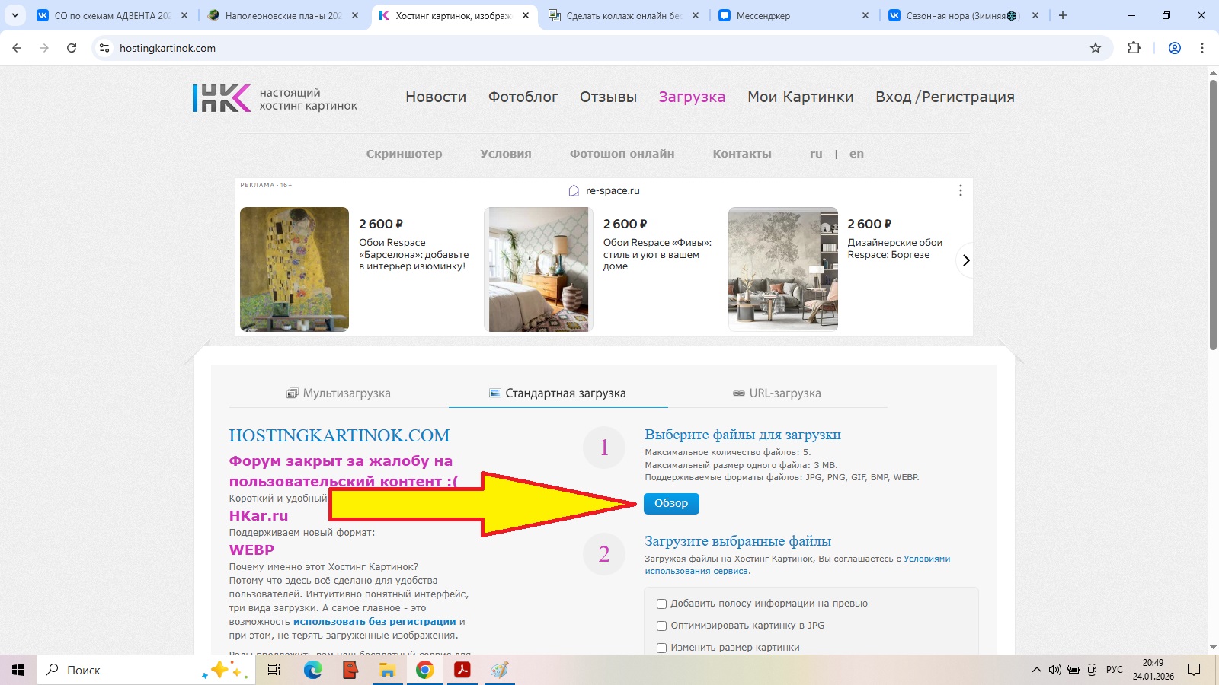Open the URL-загрузка tab
This screenshot has height=685, width=1219.
[x=777, y=393]
